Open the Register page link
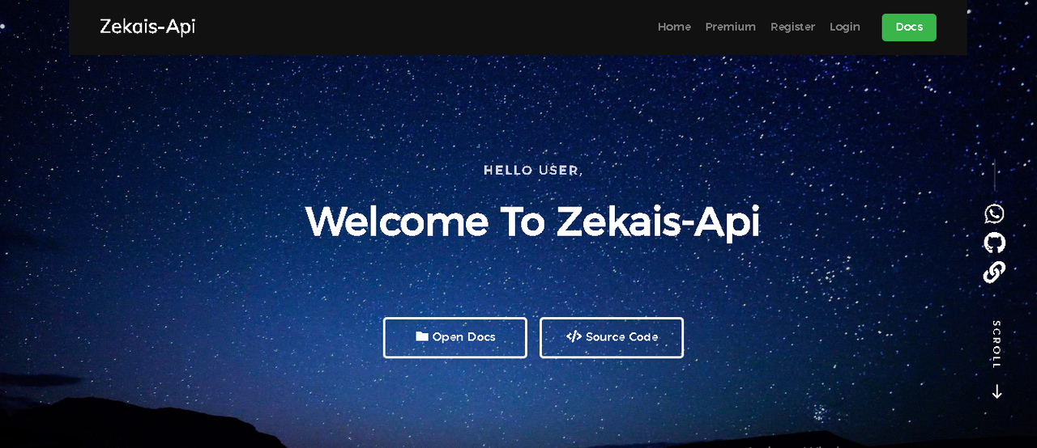Viewport: 1037px width, 448px height. pyautogui.click(x=792, y=27)
